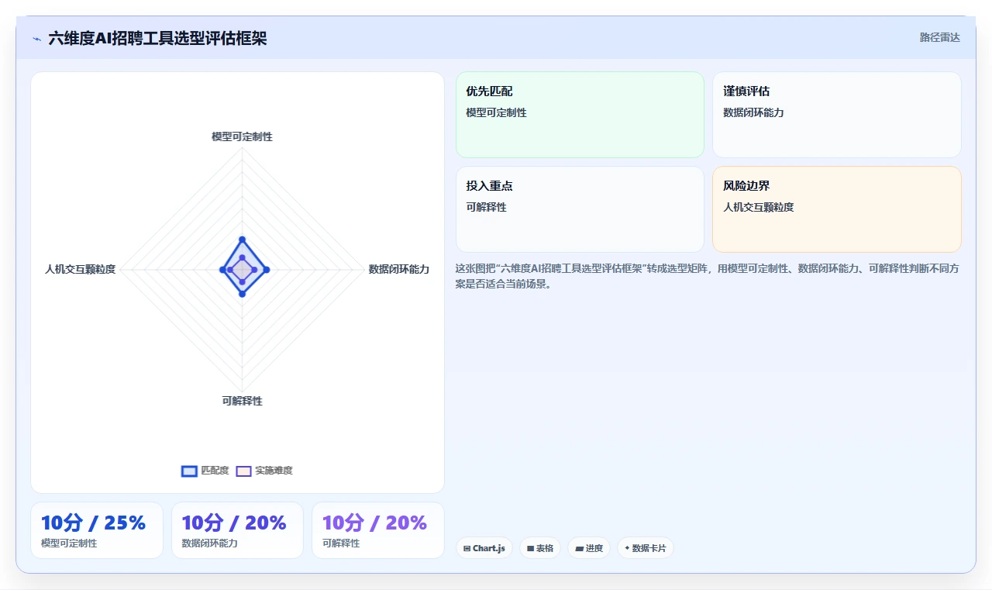Screen dimensions: 992x590
Task: Click the 路径雷达 label in the header
Action: (939, 37)
